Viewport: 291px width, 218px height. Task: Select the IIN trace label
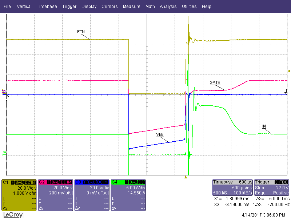264,126
